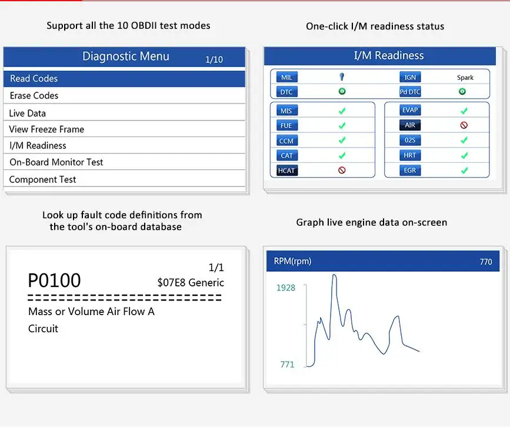Click the RPM graph line plot
This screenshot has height=431, width=510.
[x=363, y=321]
